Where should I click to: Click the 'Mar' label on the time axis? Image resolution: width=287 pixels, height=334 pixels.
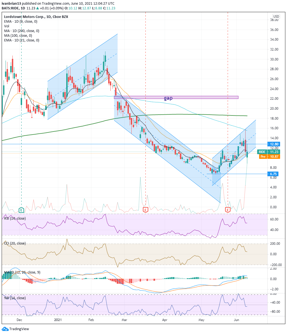(x=124, y=320)
